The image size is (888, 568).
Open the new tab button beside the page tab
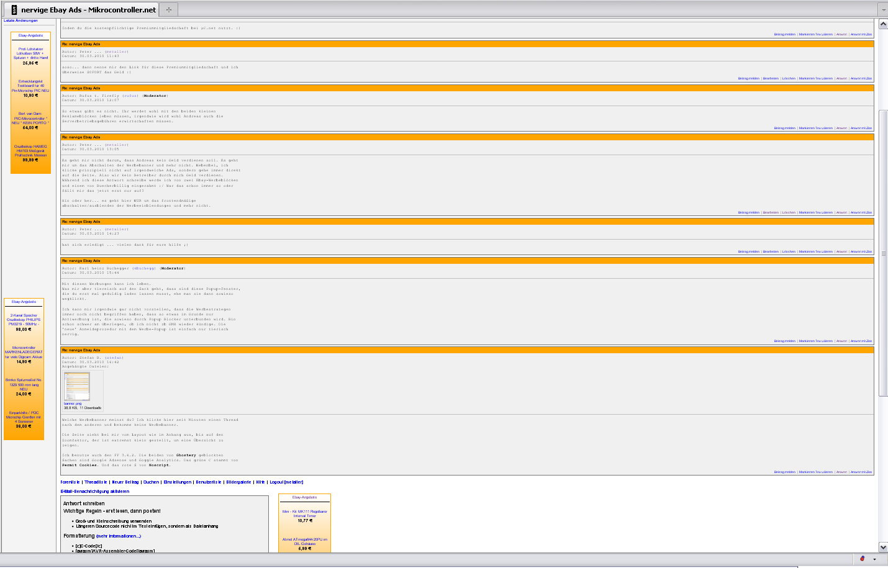click(x=168, y=9)
